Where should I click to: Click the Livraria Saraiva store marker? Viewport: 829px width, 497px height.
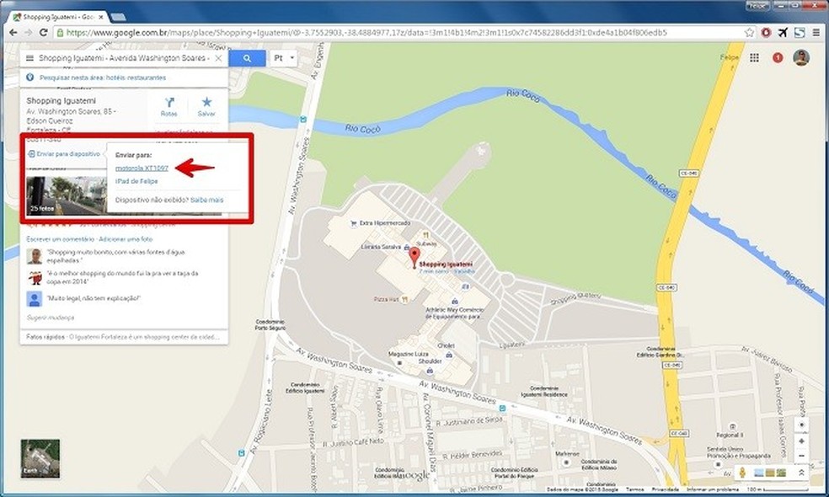click(406, 247)
